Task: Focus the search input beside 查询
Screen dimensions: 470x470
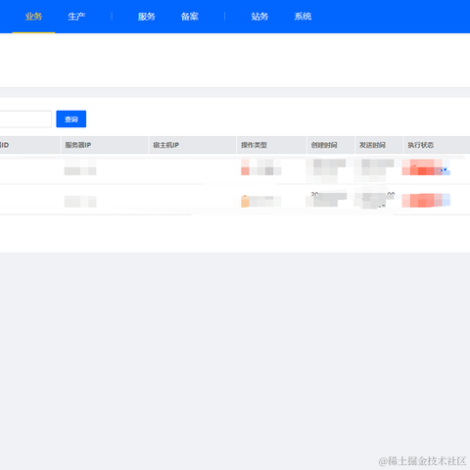Action: point(25,119)
